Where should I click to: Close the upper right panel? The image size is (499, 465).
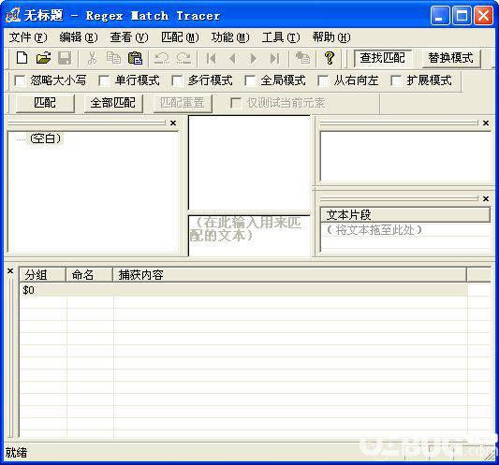486,124
